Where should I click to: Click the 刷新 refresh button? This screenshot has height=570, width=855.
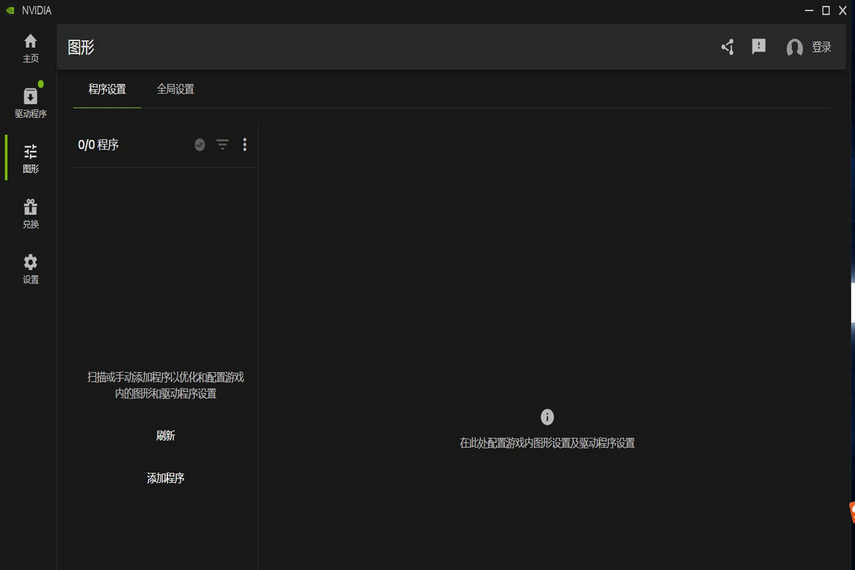[165, 435]
